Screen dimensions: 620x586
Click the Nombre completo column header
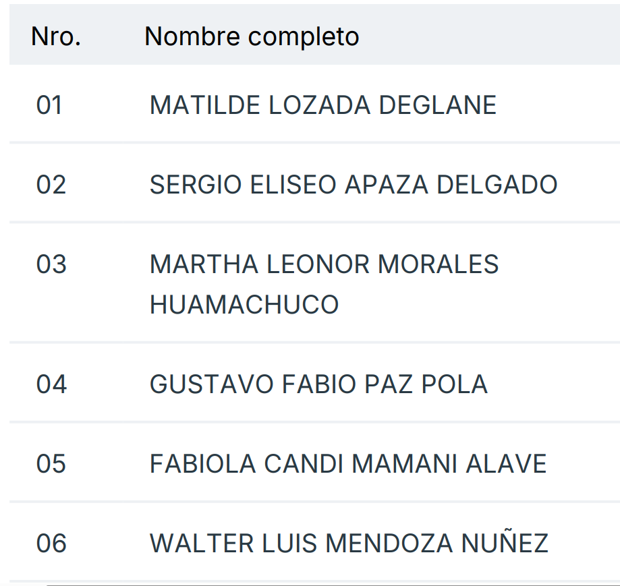point(252,36)
